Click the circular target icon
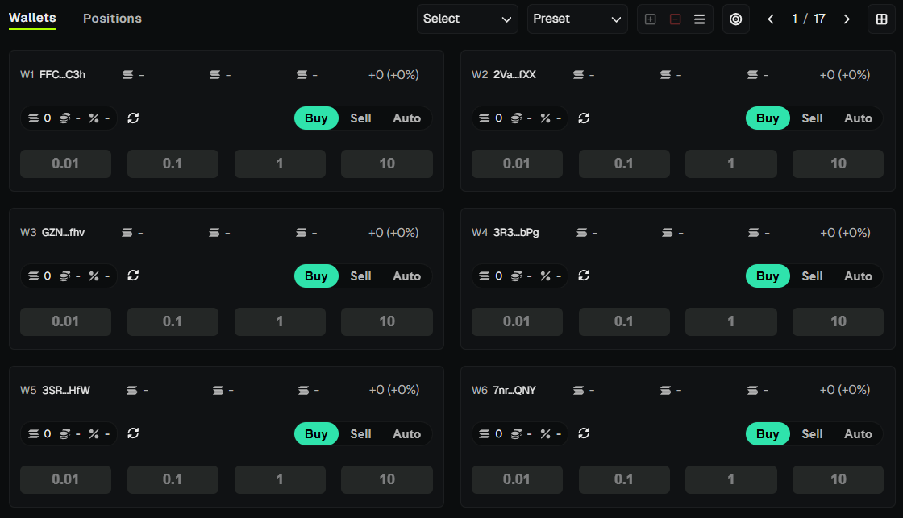The height and width of the screenshot is (518, 903). pyautogui.click(x=735, y=19)
